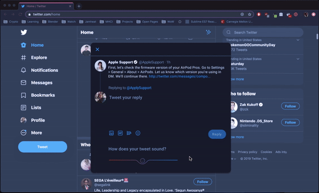Open the More menu in sidebar
The image size is (319, 193).
coord(31,132)
